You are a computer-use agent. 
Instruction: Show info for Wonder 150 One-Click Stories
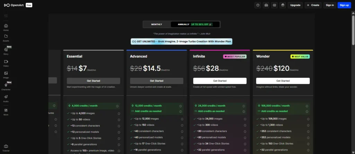pos(308,144)
